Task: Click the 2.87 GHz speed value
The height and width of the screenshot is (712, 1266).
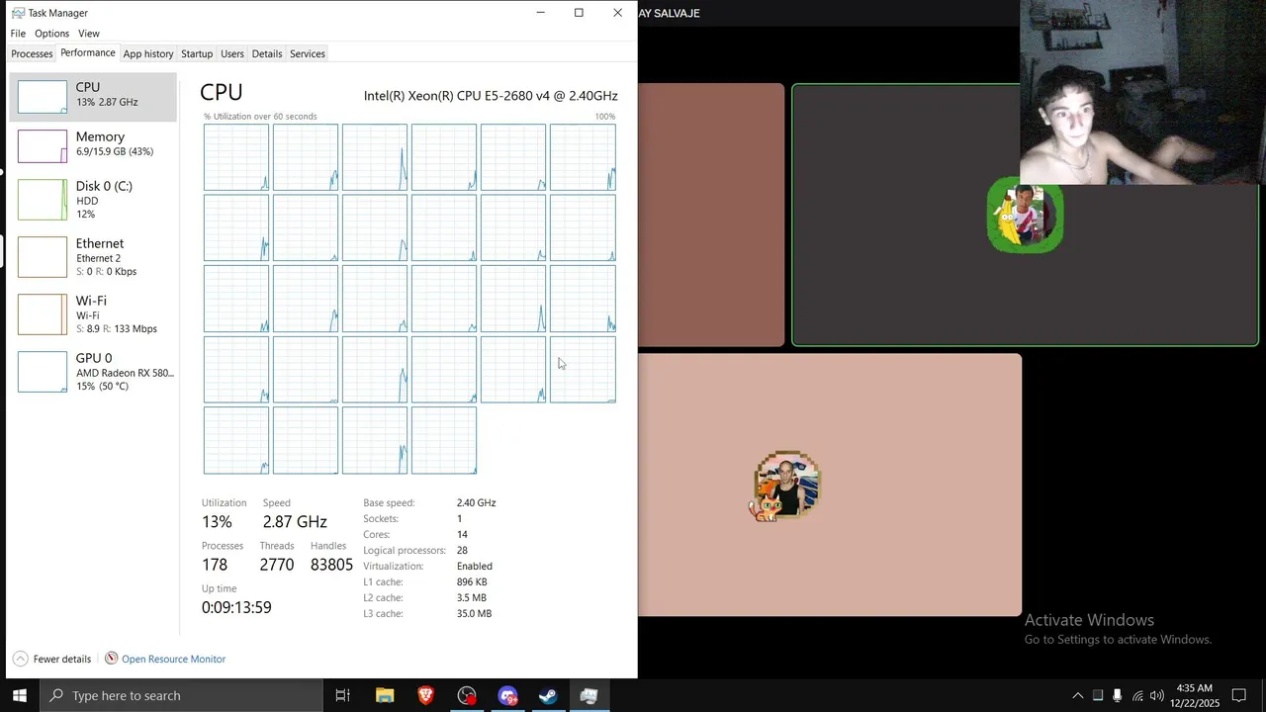Action: 295,522
